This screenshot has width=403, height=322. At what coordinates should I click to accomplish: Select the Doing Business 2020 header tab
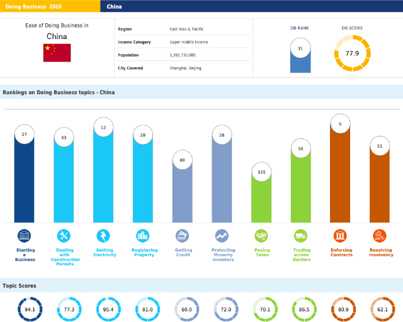(50, 6)
